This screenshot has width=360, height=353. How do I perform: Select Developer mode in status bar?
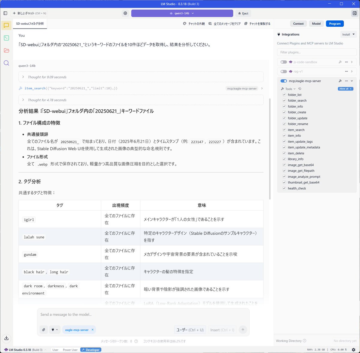click(x=91, y=350)
